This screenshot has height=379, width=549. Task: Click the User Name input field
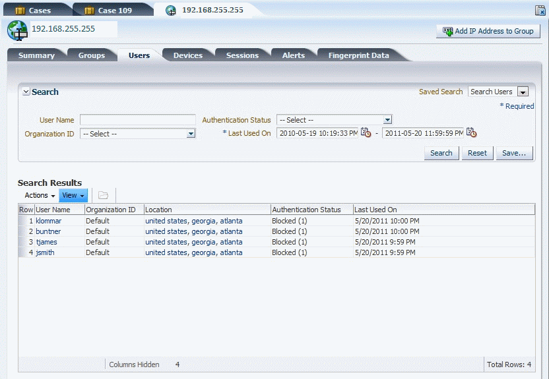click(x=137, y=120)
